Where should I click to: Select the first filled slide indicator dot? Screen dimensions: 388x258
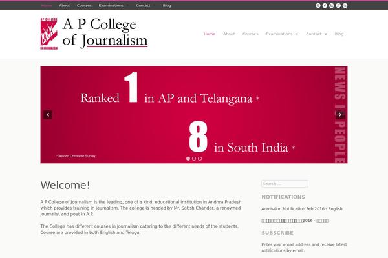tap(188, 159)
